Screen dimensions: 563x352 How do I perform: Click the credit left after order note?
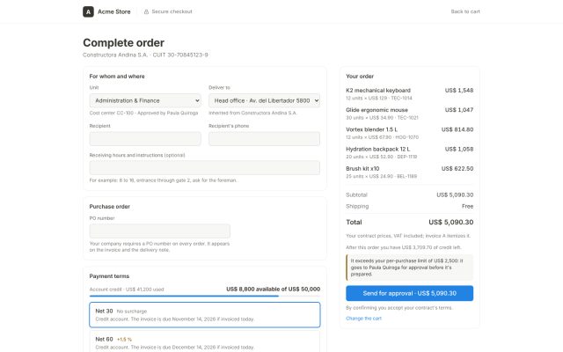[x=404, y=247]
